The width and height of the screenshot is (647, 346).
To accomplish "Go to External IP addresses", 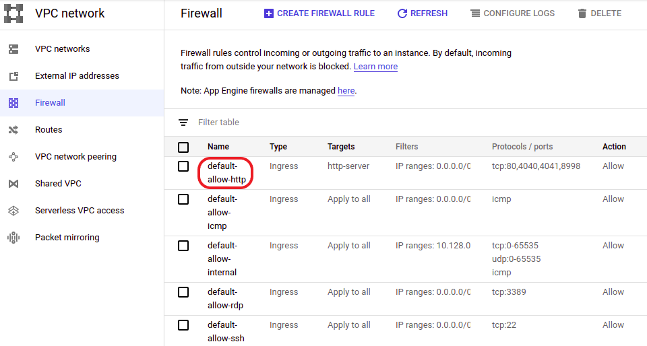I will click(77, 76).
